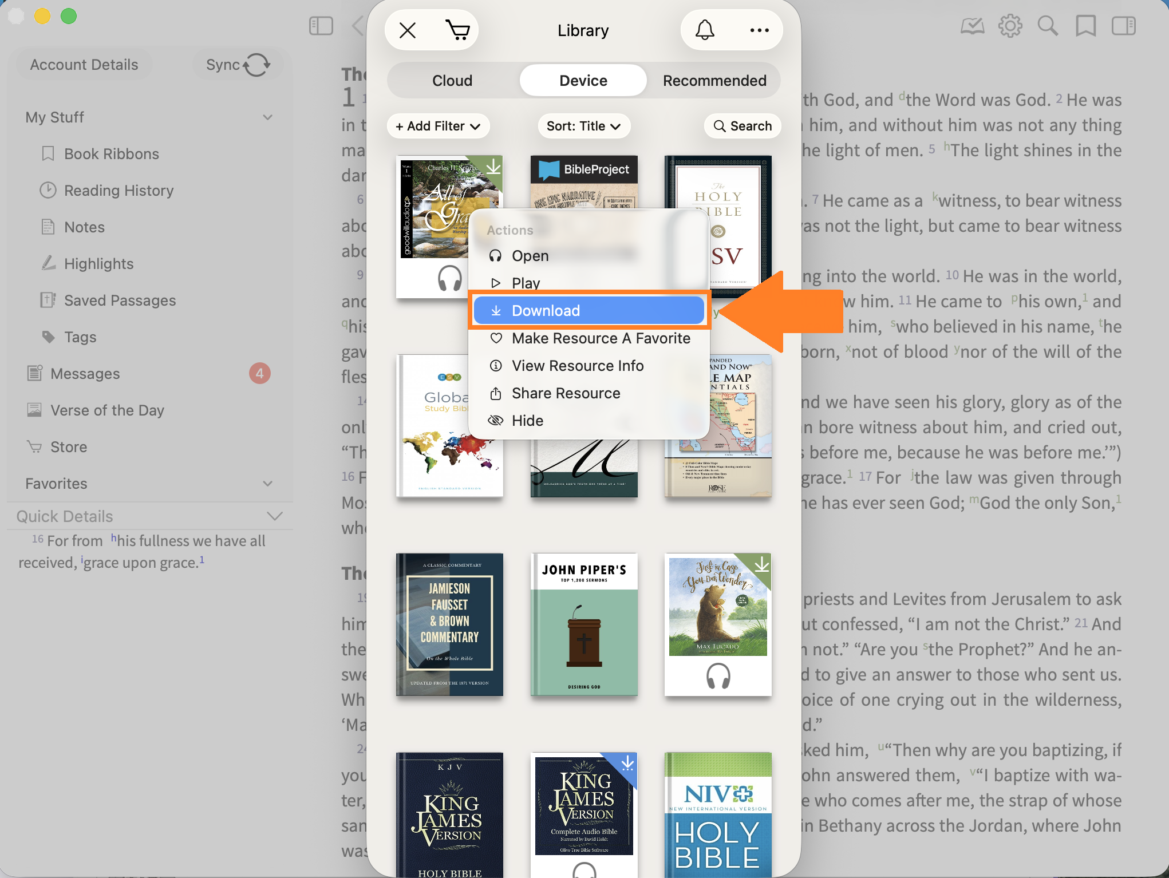Collapse the Favorites section
The height and width of the screenshot is (878, 1169).
coord(267,484)
